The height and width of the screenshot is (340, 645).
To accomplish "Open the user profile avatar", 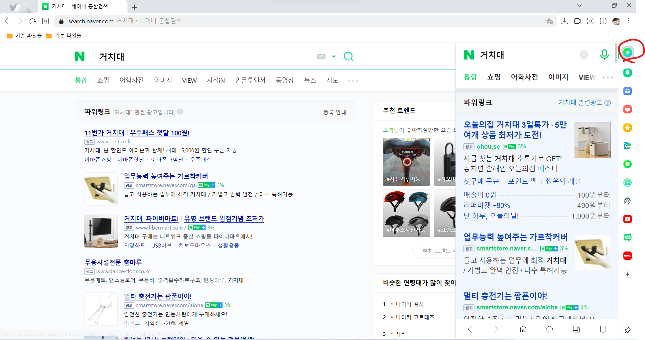I will (616, 21).
